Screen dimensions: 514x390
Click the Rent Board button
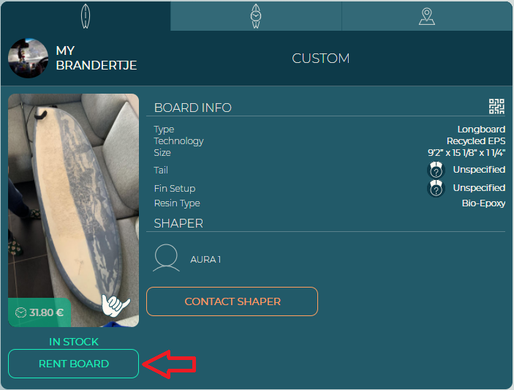click(x=73, y=364)
